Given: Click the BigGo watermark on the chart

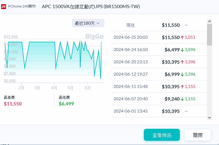Looking at the screenshot, I should (94, 36).
